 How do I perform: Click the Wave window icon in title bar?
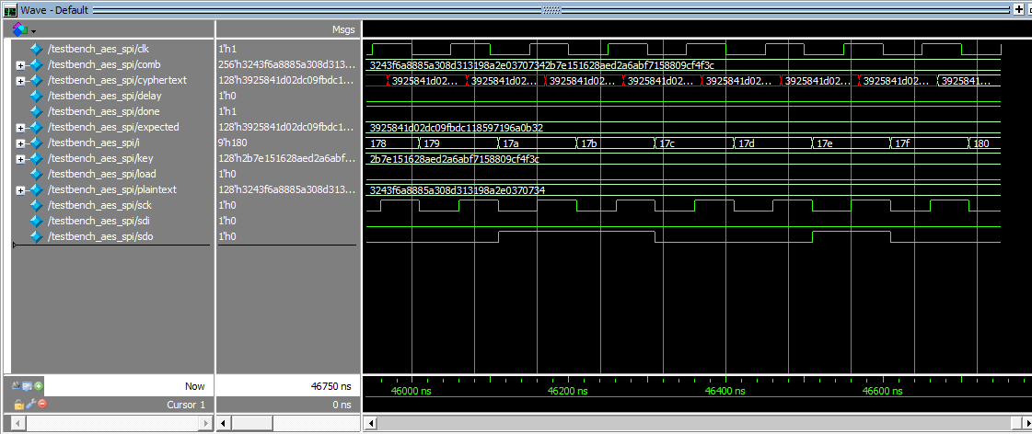[x=10, y=9]
